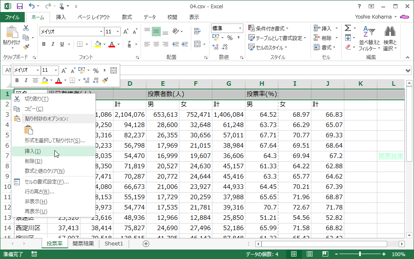Screen dimensions: 414x259
Task: Click mini toolbar percent style
Action: tap(96, 71)
